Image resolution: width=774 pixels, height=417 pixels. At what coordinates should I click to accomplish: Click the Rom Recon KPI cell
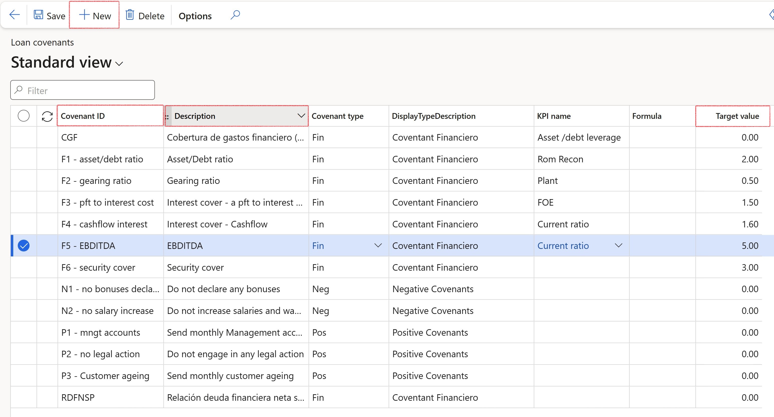coord(581,159)
